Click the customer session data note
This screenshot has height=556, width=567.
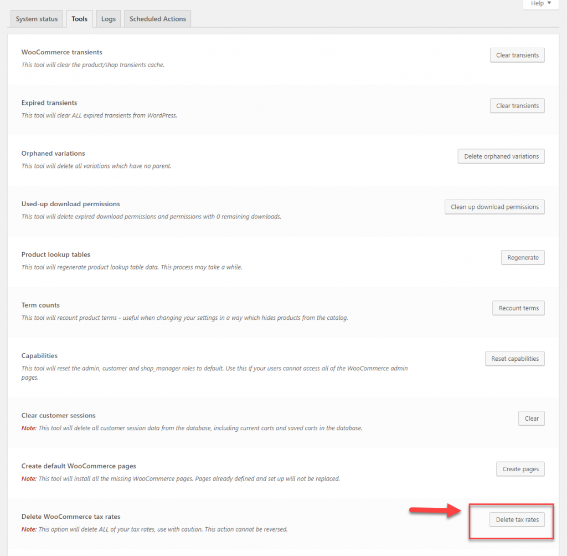point(192,428)
